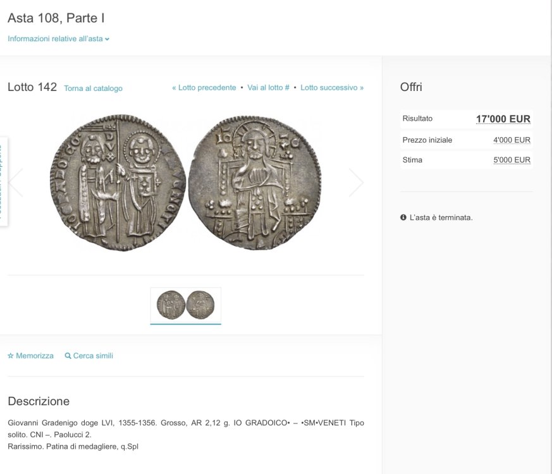
Task: Select the coin thumbnail below the main image
Action: click(185, 305)
